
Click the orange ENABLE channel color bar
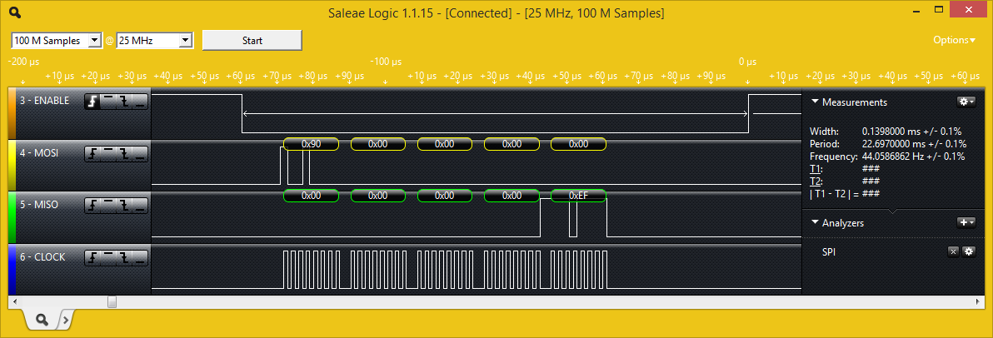click(x=12, y=112)
